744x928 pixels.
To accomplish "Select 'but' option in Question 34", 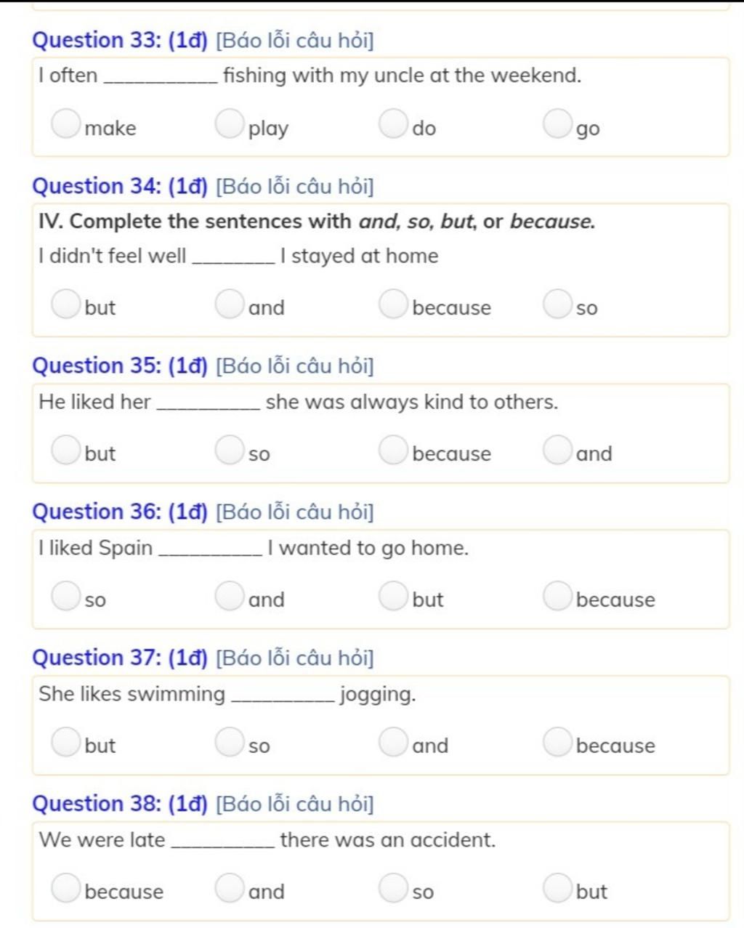I will (x=65, y=304).
